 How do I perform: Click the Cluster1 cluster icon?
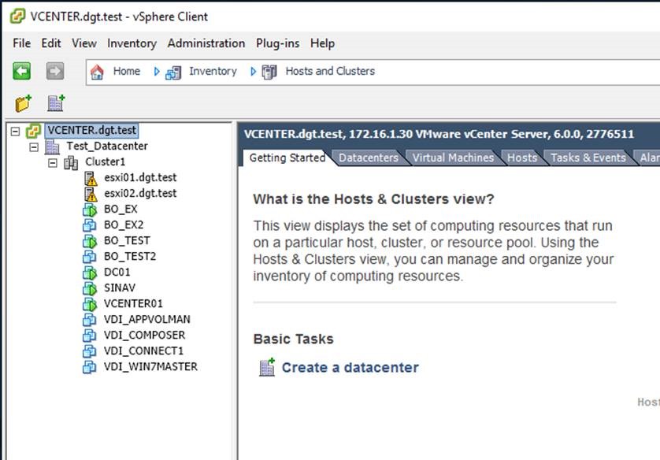tap(71, 162)
